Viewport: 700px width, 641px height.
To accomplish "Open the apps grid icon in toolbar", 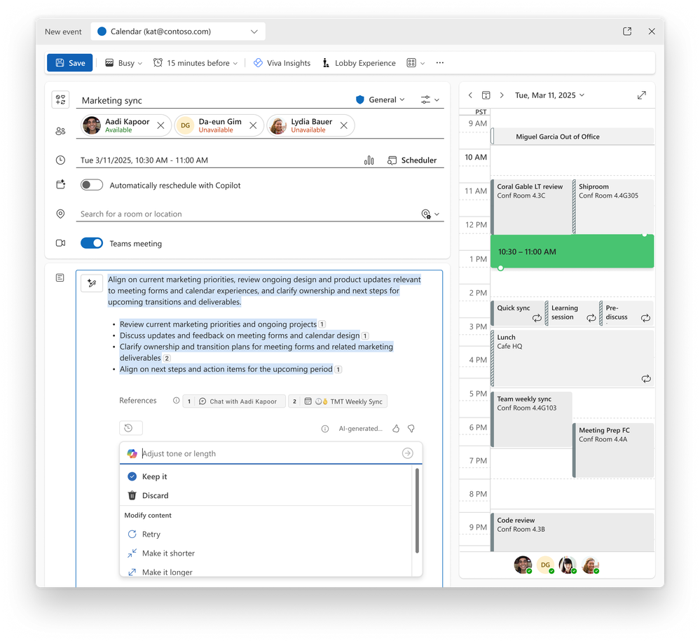I will (x=416, y=63).
